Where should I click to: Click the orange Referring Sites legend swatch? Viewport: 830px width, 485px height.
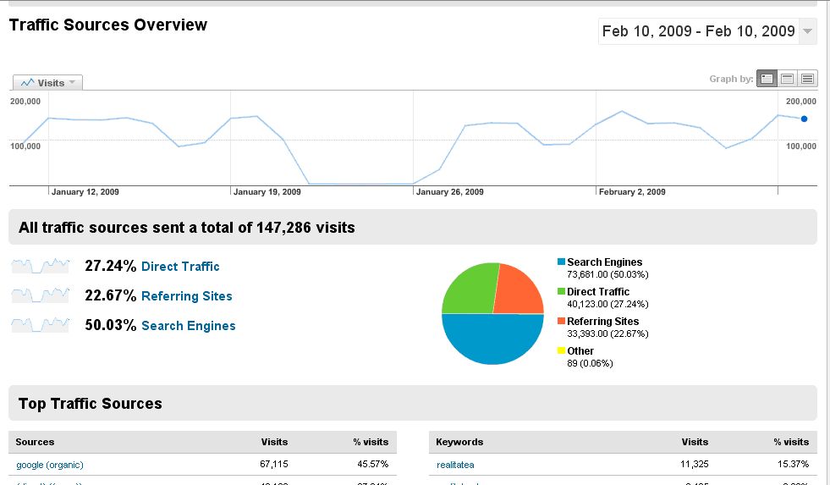[561, 322]
